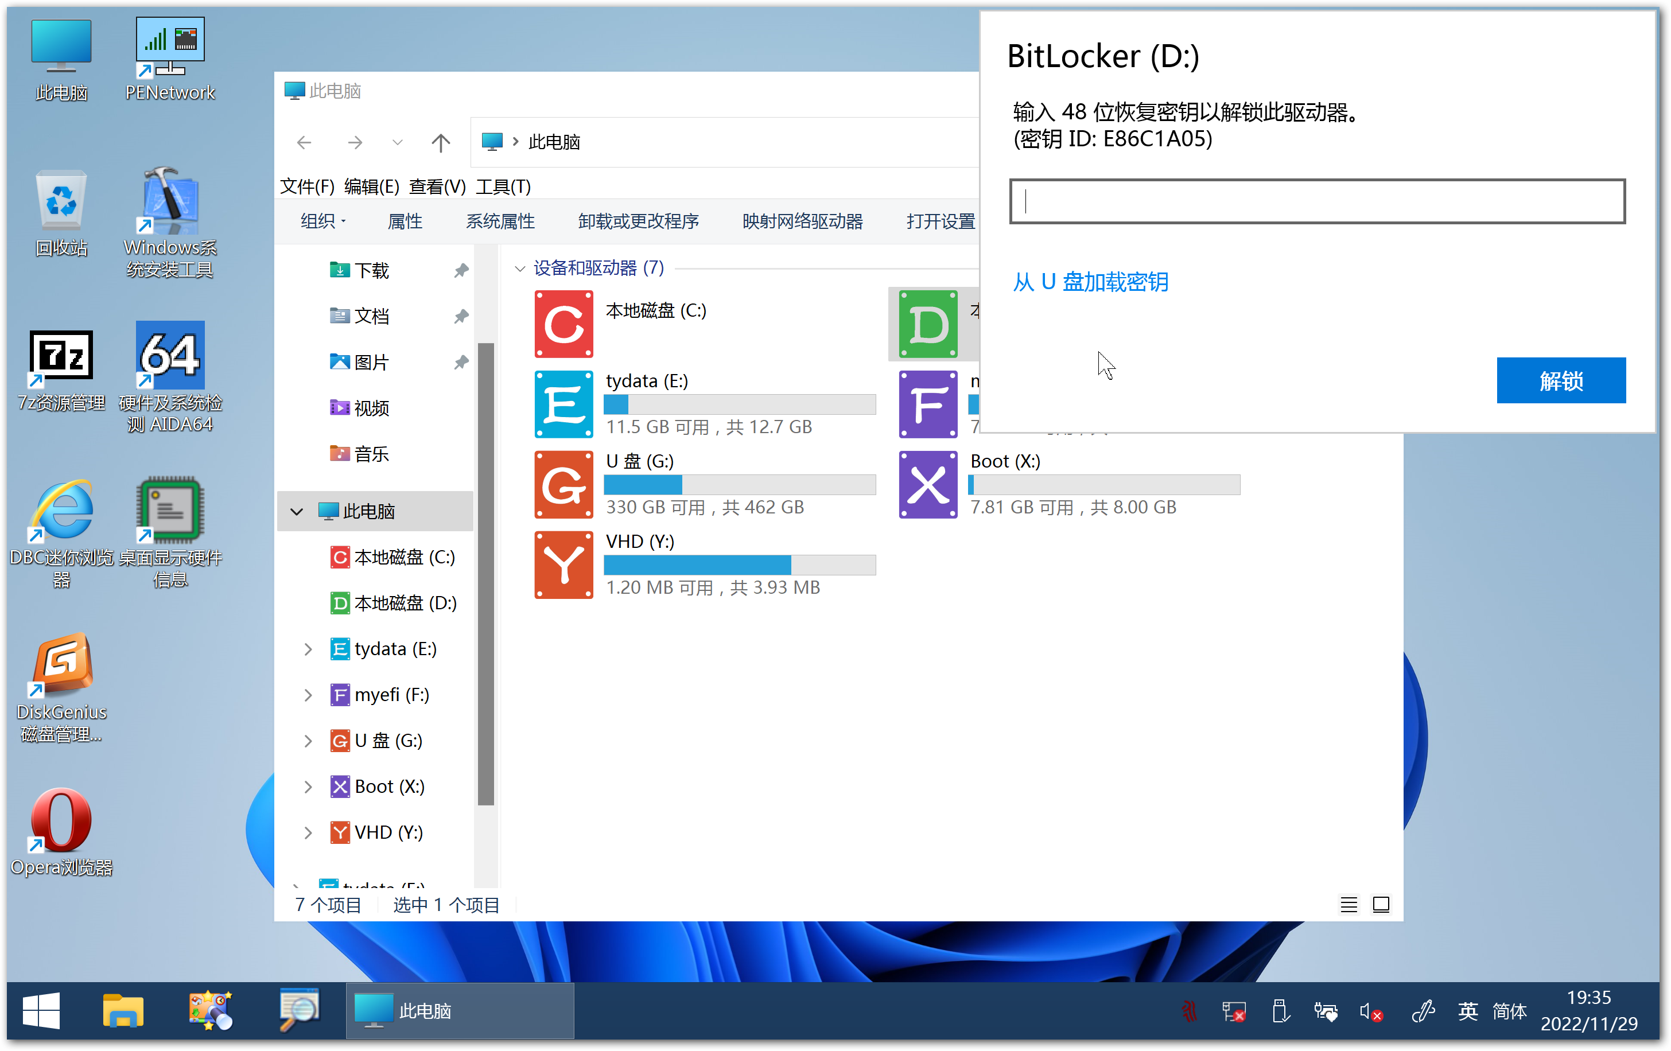The image size is (1671, 1051).
Task: Select the VHD (Y:) drive icon
Action: pos(564,565)
